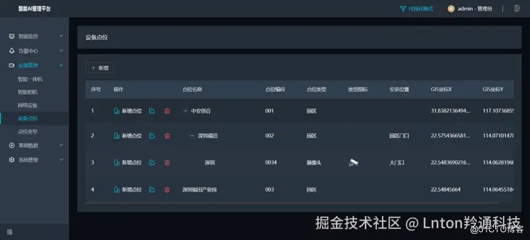
Task: Open the 点位类型 submenu item
Action: click(27, 131)
